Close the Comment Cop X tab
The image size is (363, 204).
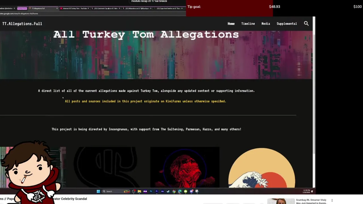pos(119,8)
